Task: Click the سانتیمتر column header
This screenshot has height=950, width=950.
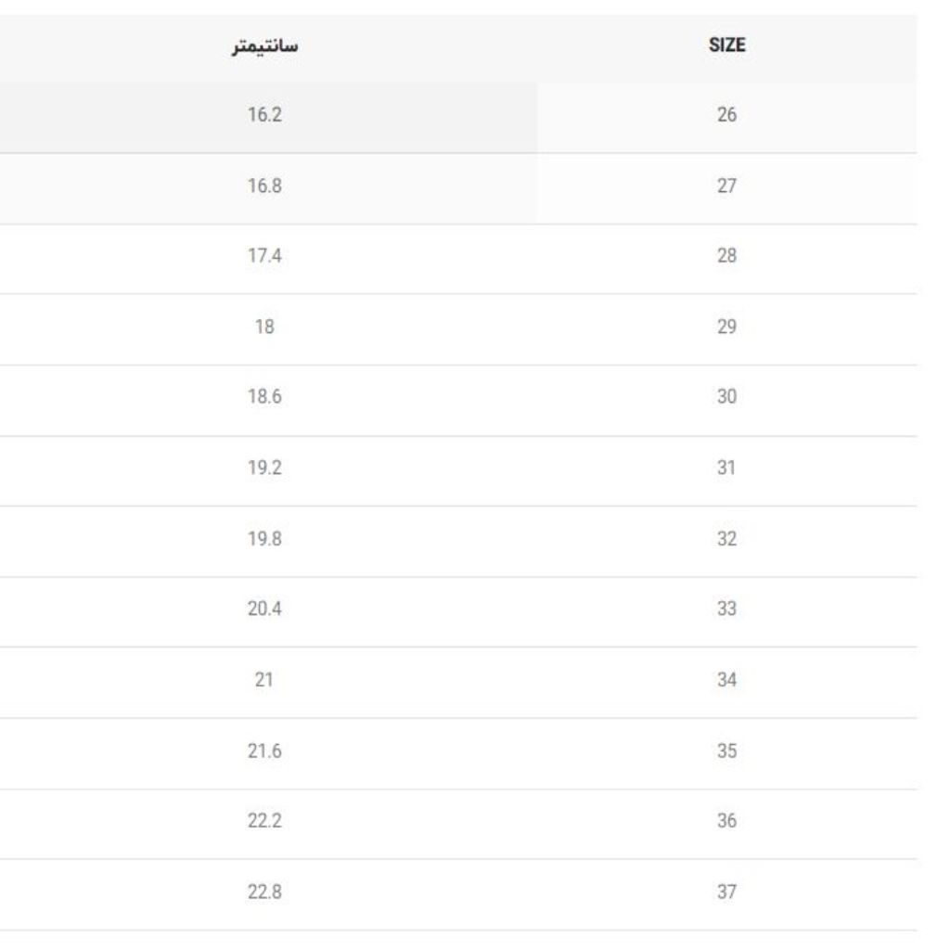Action: (264, 46)
